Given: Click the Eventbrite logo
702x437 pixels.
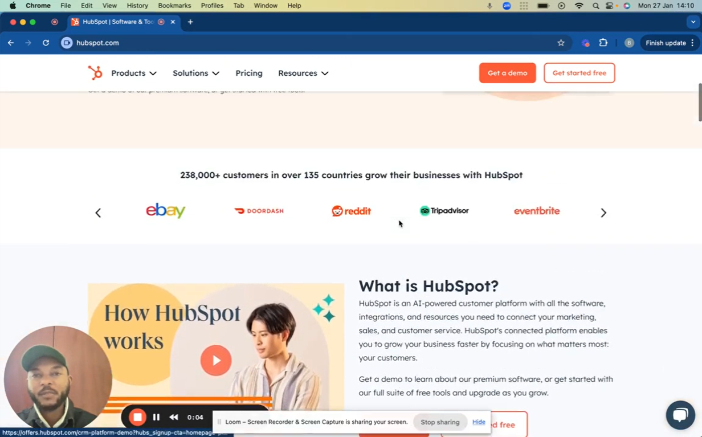Looking at the screenshot, I should pos(537,211).
